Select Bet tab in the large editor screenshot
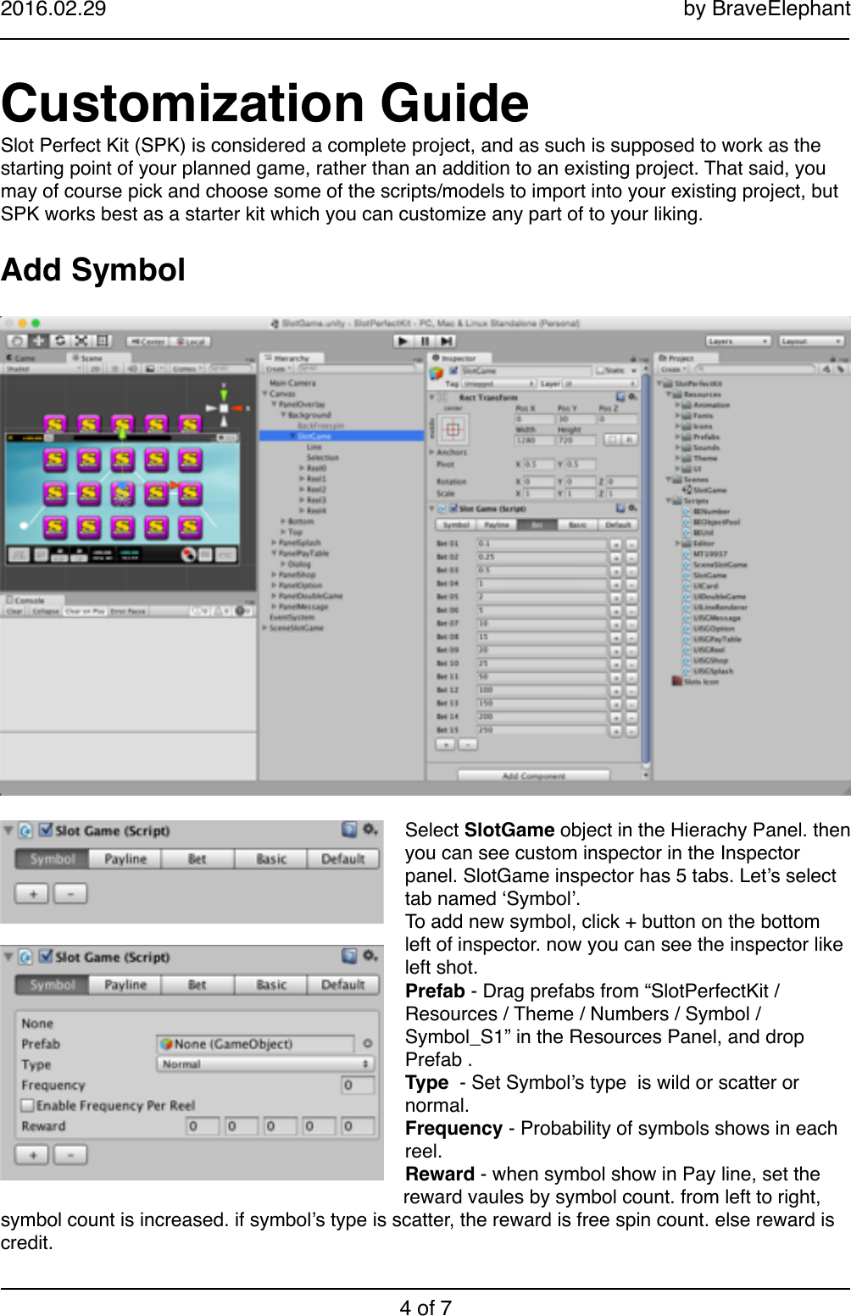 537,525
